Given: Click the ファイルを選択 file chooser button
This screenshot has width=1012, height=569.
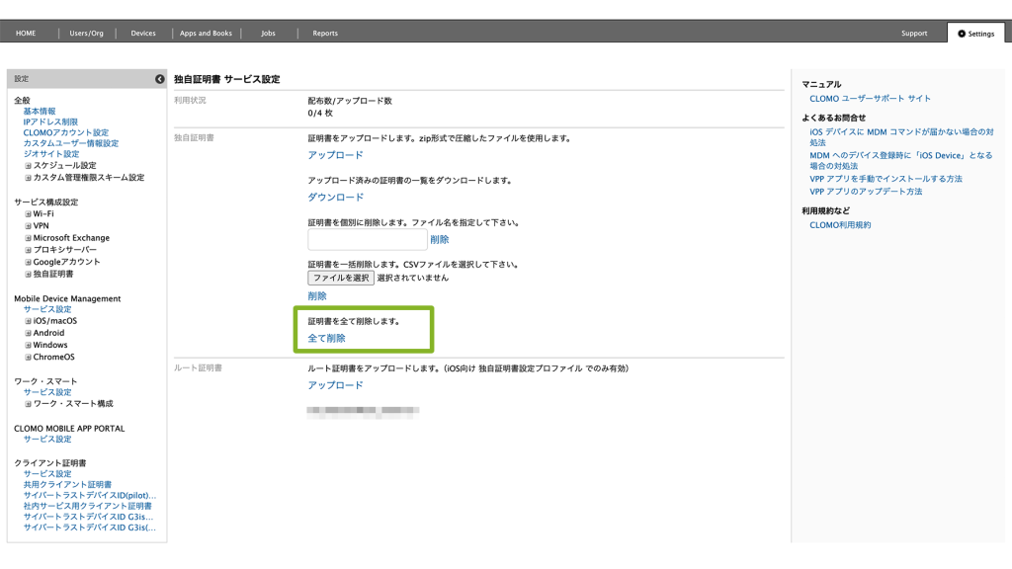Looking at the screenshot, I should coord(341,279).
